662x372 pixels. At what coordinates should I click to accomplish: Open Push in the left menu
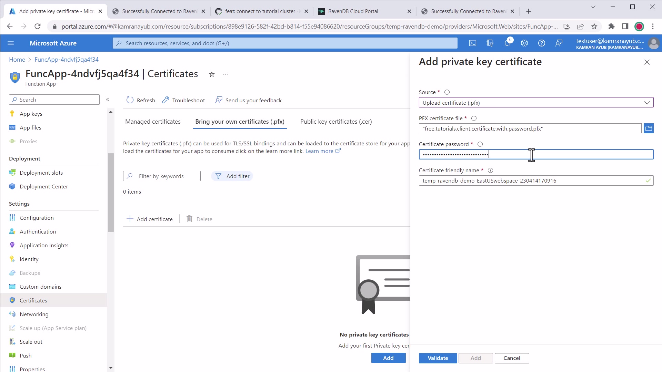(26, 355)
